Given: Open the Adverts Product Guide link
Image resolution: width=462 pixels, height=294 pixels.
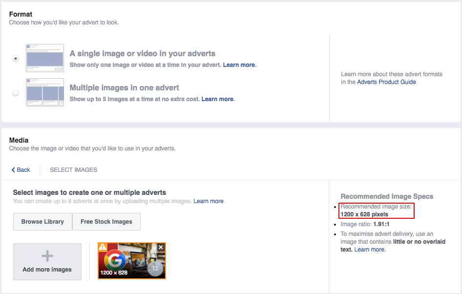Looking at the screenshot, I should pyautogui.click(x=386, y=82).
